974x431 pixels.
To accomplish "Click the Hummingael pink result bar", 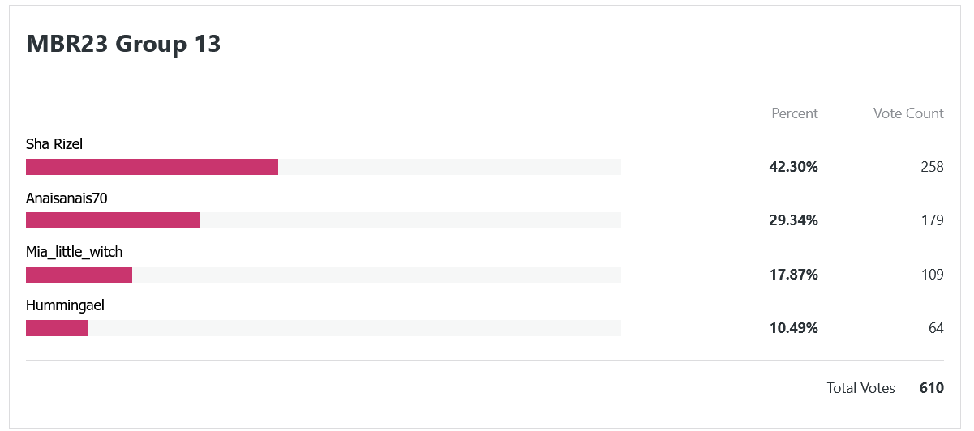I will [57, 328].
